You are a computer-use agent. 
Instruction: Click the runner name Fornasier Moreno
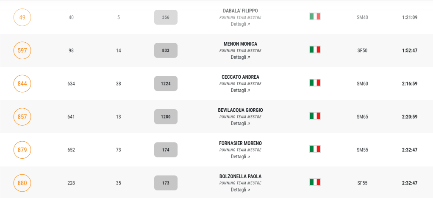pos(240,143)
